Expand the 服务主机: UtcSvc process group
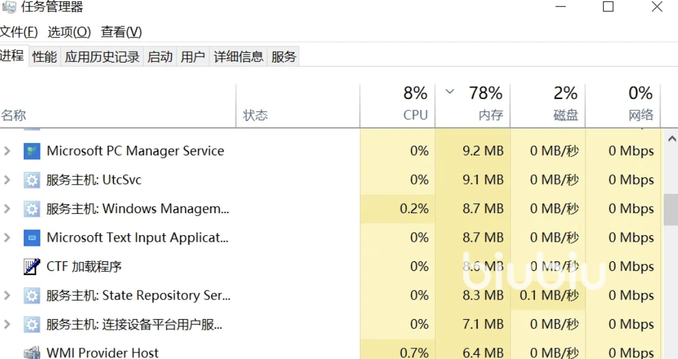The image size is (678, 359). point(7,180)
